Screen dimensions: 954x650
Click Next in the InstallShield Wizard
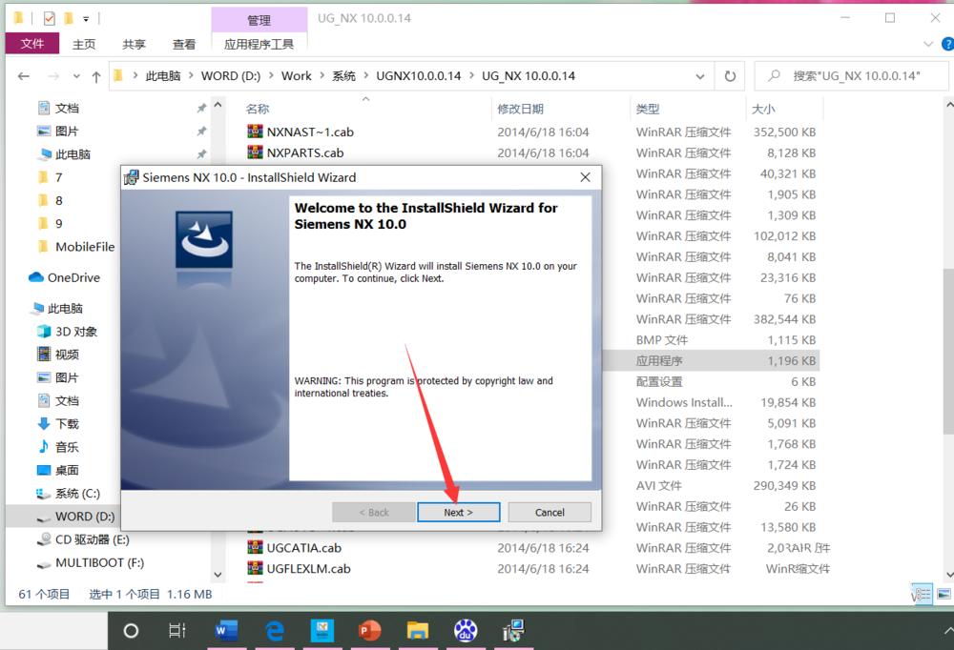pyautogui.click(x=458, y=512)
